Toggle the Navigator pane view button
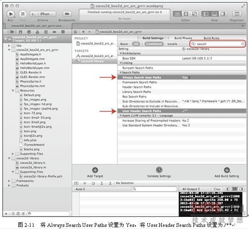The image size is (249, 229). (x=206, y=14)
